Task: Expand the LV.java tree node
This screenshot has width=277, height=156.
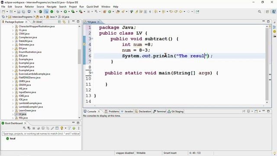Action: 13,114
